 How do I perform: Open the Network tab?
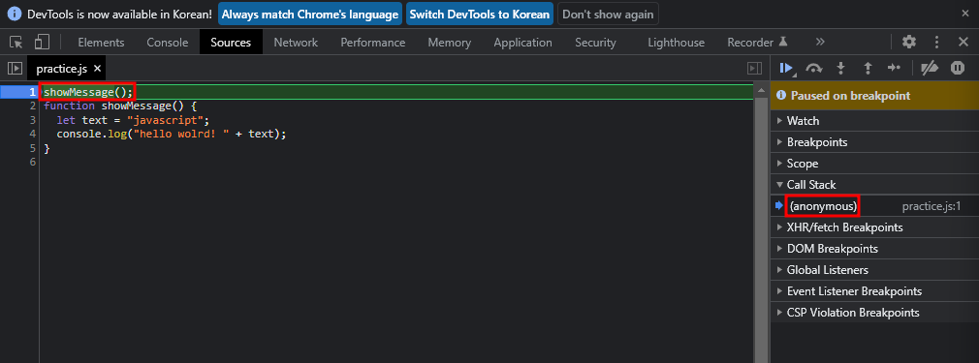coord(296,43)
